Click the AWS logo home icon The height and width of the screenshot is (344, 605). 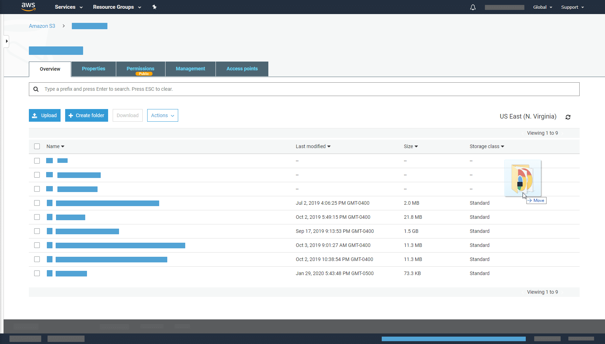28,7
